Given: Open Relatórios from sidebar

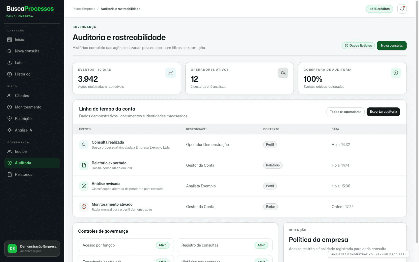Looking at the screenshot, I should pos(32,174).
